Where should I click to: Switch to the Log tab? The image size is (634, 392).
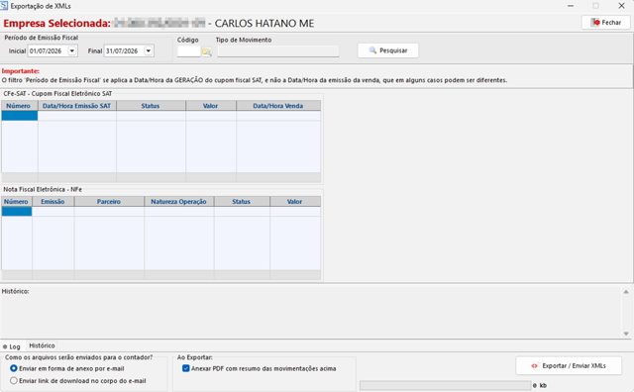pos(12,346)
